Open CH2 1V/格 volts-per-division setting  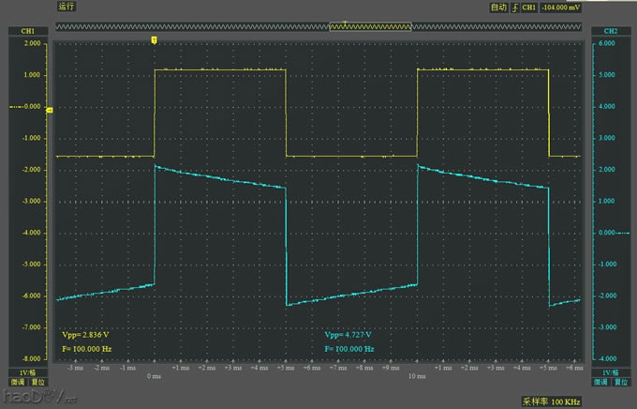point(612,372)
